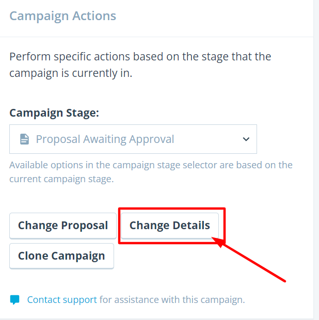The height and width of the screenshot is (320, 319).
Task: Click the word 'Approval' in the stage selector
Action: click(151, 139)
